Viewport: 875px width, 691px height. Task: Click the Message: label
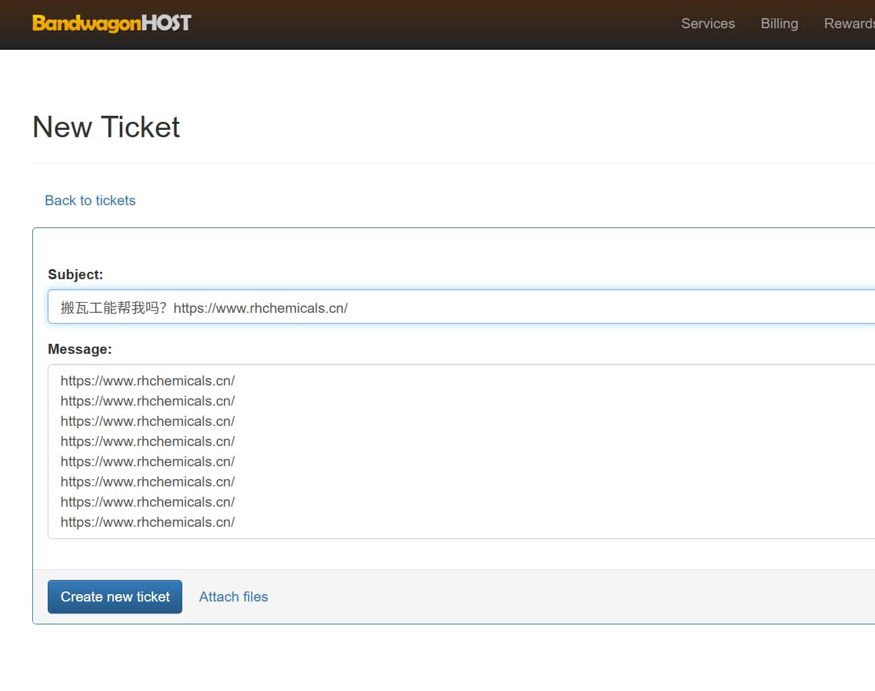80,349
